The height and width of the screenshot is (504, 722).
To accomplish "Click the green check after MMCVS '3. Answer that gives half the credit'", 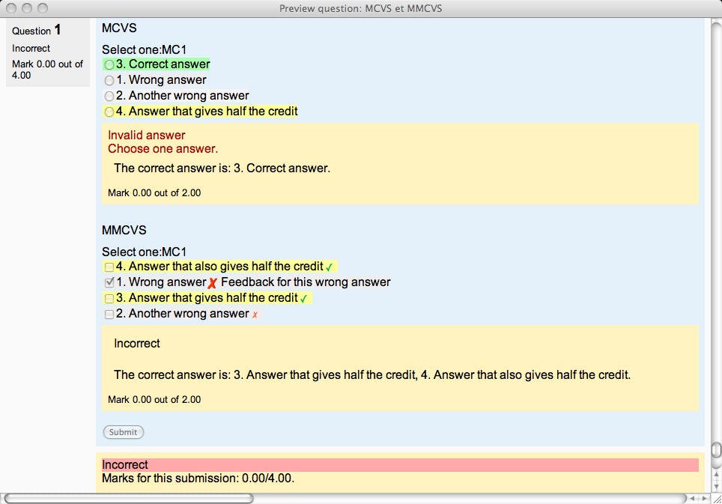I will (303, 299).
